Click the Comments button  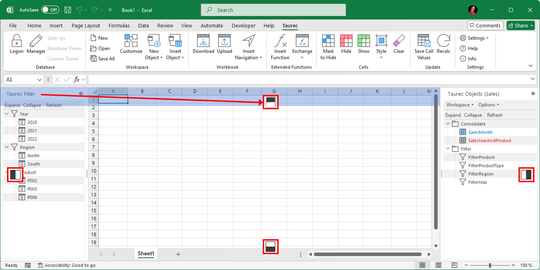[485, 26]
